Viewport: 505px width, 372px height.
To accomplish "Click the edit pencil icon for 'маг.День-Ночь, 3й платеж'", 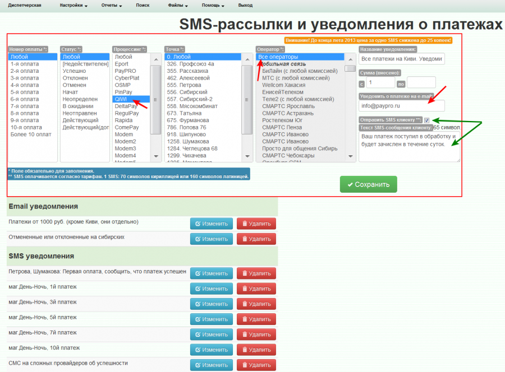I will point(197,303).
